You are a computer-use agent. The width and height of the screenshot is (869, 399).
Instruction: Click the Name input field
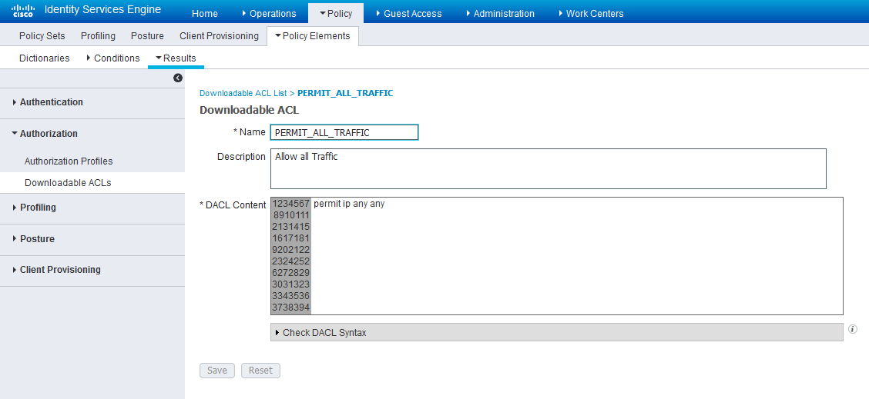[344, 132]
